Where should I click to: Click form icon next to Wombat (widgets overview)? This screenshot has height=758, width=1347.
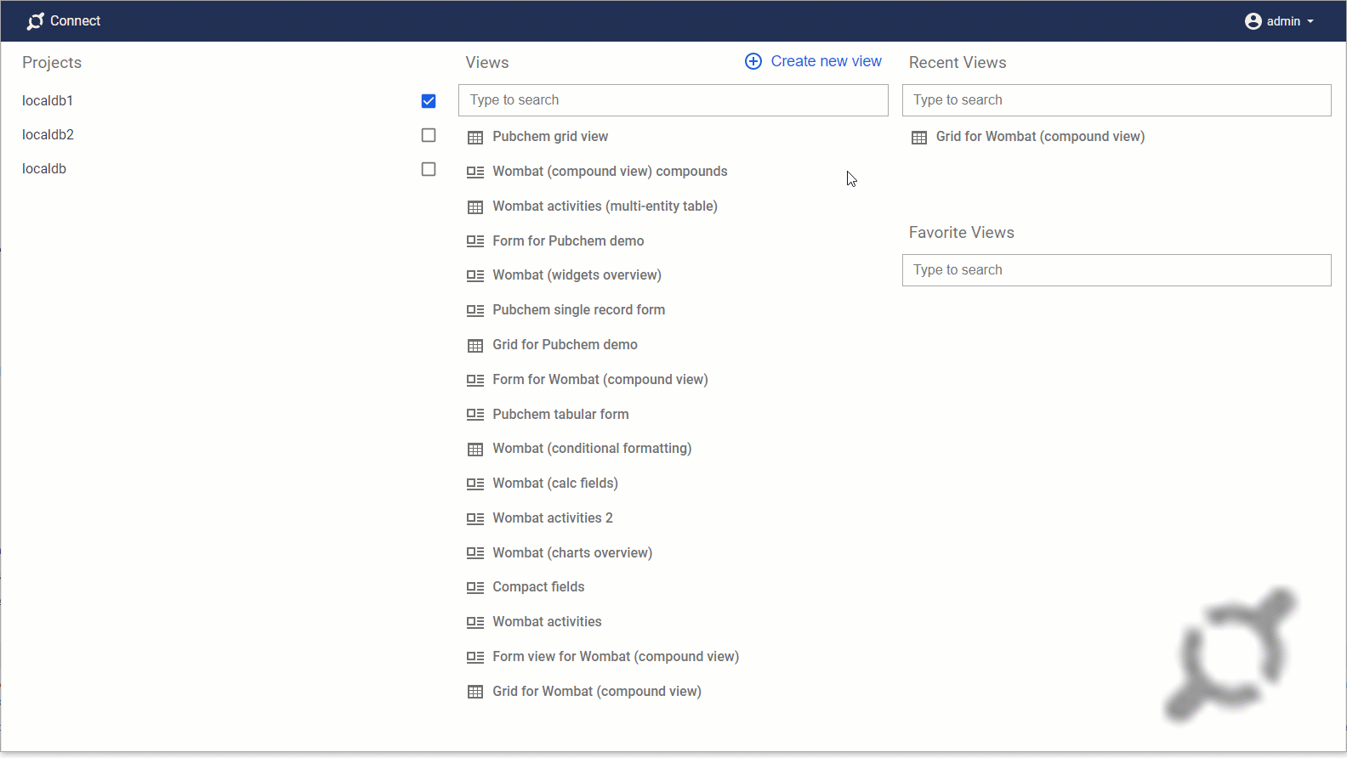(475, 275)
